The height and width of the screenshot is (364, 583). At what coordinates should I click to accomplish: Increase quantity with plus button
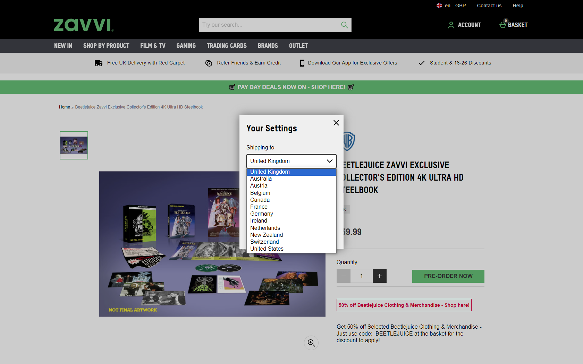(380, 276)
